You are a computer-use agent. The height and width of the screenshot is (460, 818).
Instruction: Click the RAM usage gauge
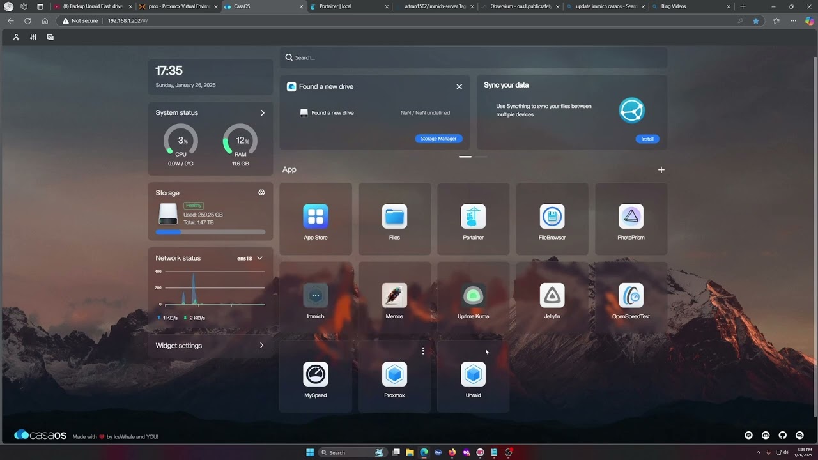(240, 140)
